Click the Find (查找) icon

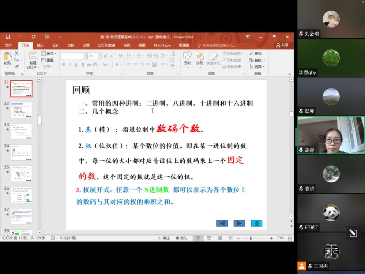pos(255,54)
